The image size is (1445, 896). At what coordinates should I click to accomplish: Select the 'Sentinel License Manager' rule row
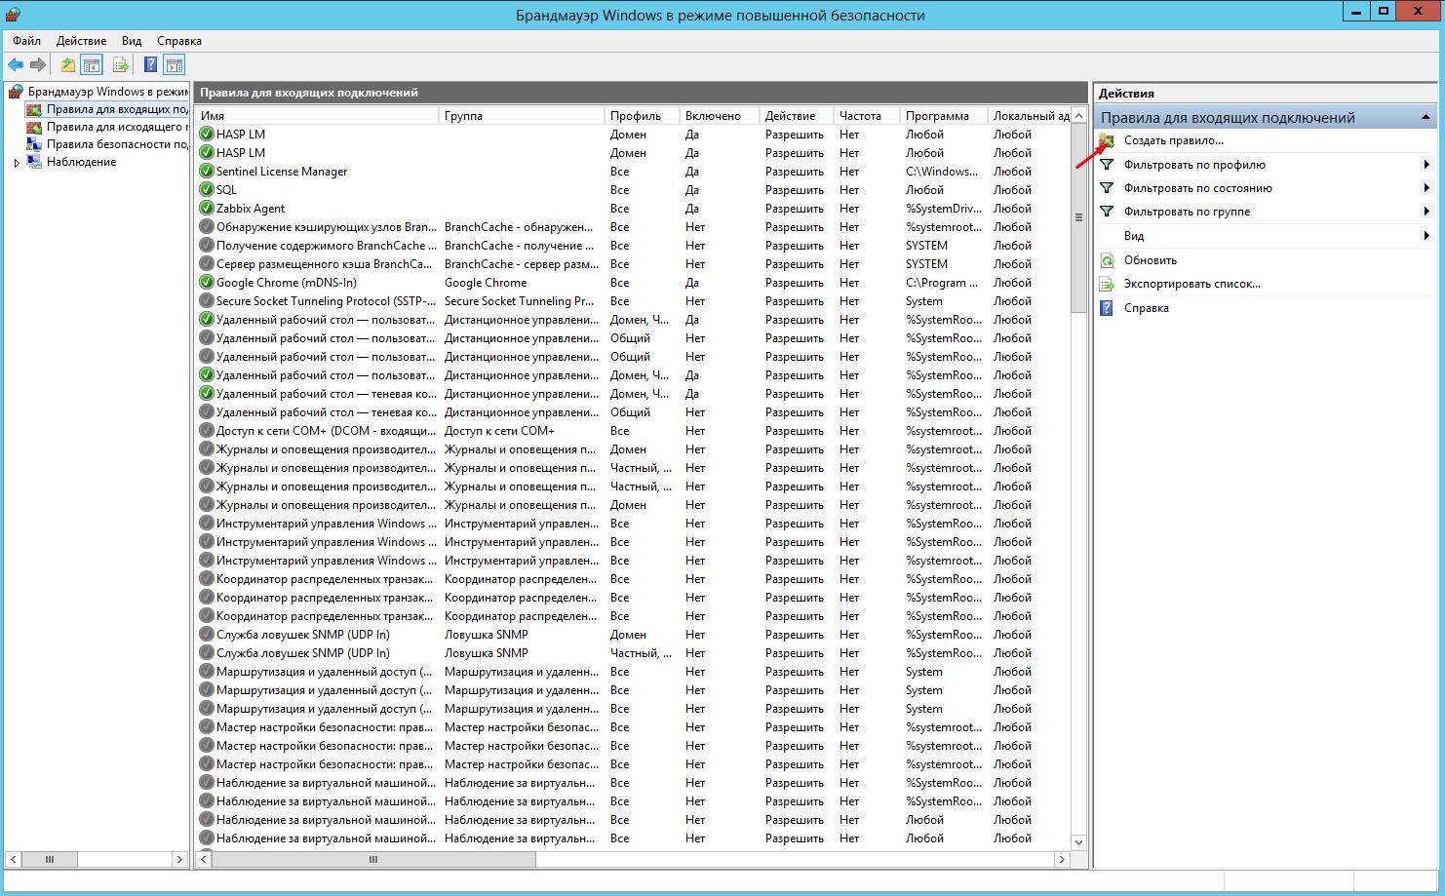634,172
